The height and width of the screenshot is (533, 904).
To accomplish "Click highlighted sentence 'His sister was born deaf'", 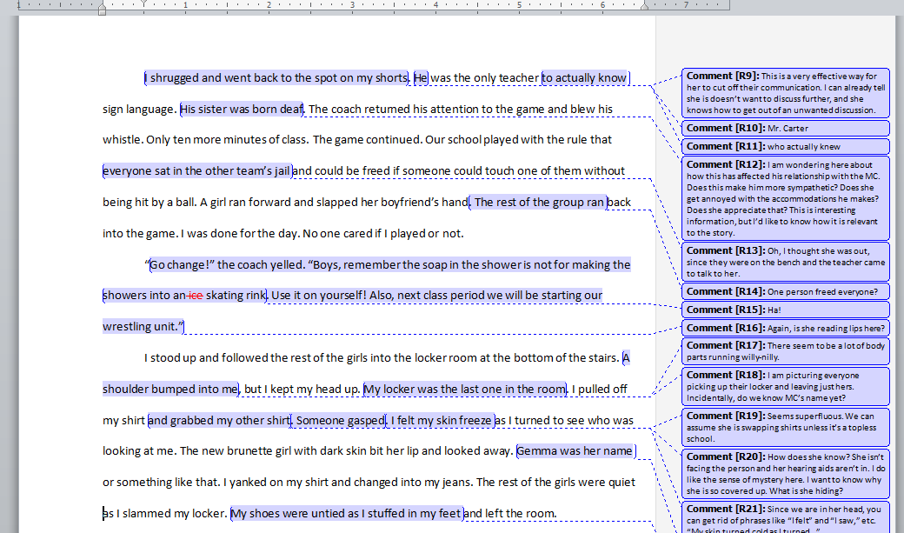I will [x=242, y=109].
